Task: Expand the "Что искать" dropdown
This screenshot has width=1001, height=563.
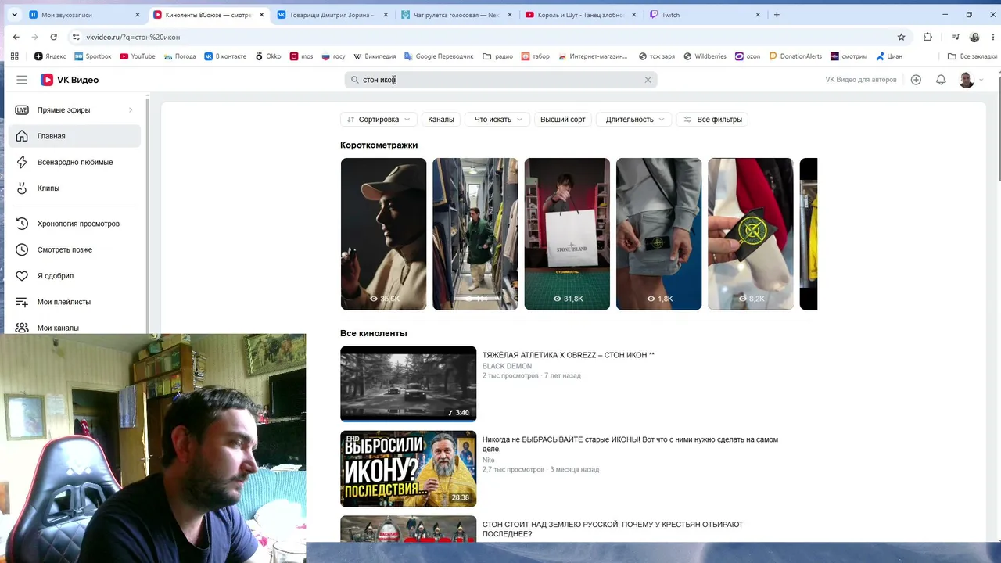Action: tap(497, 120)
